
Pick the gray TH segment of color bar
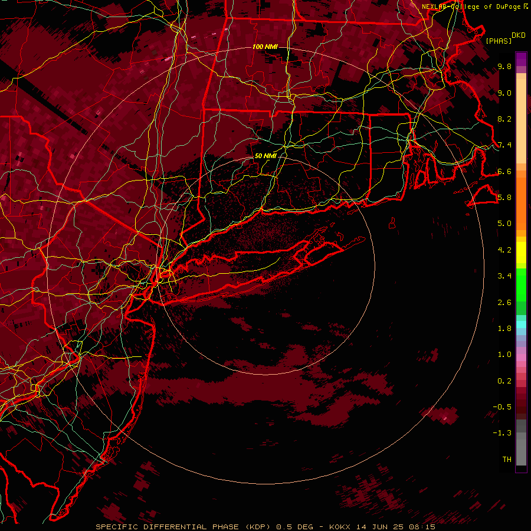pyautogui.click(x=521, y=454)
